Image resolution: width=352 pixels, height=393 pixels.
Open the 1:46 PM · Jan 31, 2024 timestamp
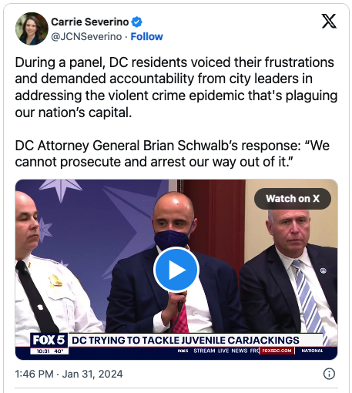pos(69,374)
